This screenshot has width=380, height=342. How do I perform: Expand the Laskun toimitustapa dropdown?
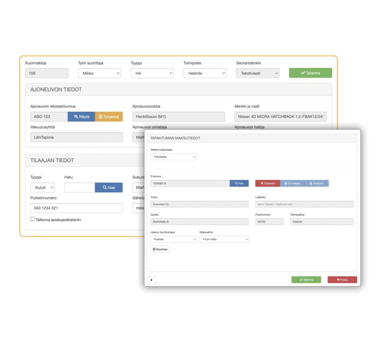173,239
